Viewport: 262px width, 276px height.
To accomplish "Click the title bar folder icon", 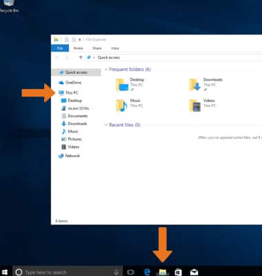I will click(x=56, y=39).
